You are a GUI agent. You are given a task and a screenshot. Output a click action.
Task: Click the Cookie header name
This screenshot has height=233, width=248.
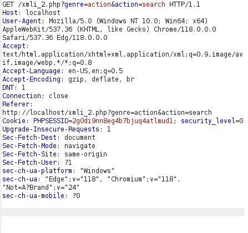click(14, 121)
